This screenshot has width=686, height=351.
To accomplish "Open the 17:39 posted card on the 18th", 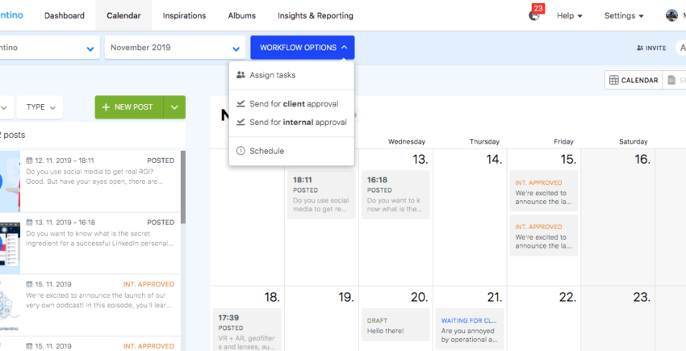I will click(247, 329).
